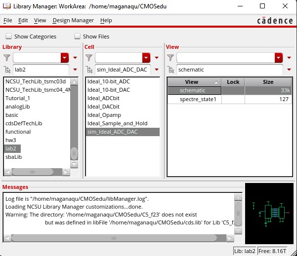This screenshot has width=297, height=256.
Task: Click the search icon beside the lab2 field
Action: [6, 70]
